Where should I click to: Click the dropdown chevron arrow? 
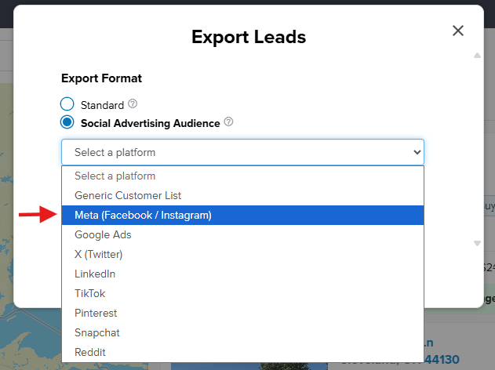(417, 152)
